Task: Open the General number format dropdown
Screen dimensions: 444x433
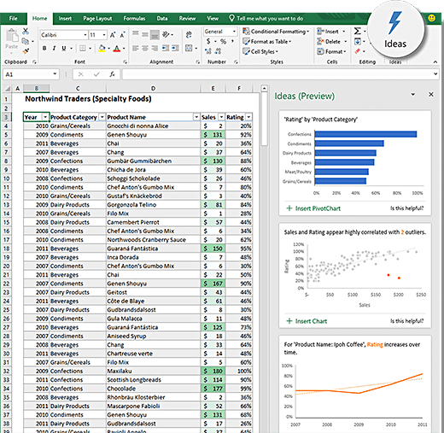Action: [x=234, y=32]
